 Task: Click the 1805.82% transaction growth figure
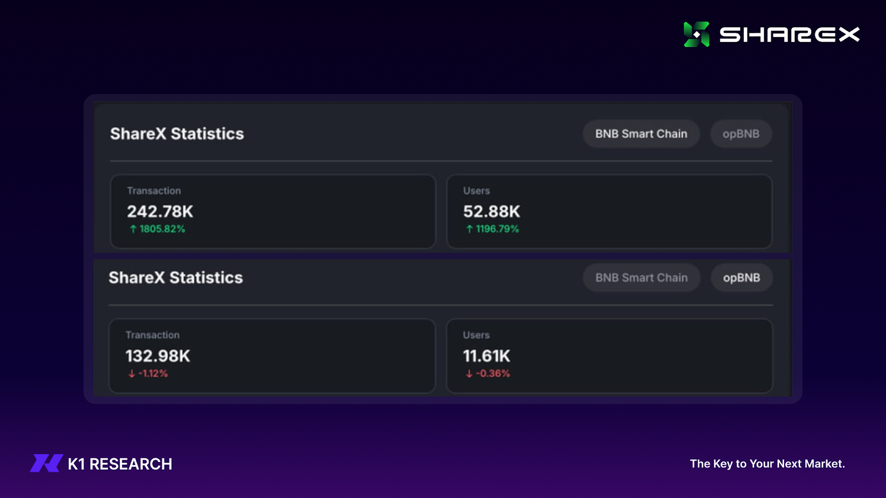click(162, 229)
